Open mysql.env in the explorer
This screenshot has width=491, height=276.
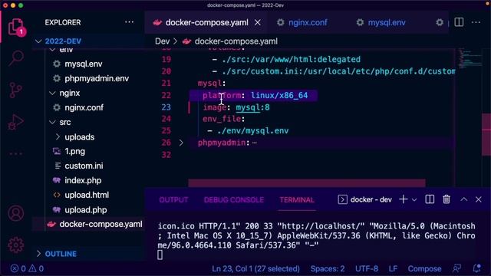tap(84, 64)
